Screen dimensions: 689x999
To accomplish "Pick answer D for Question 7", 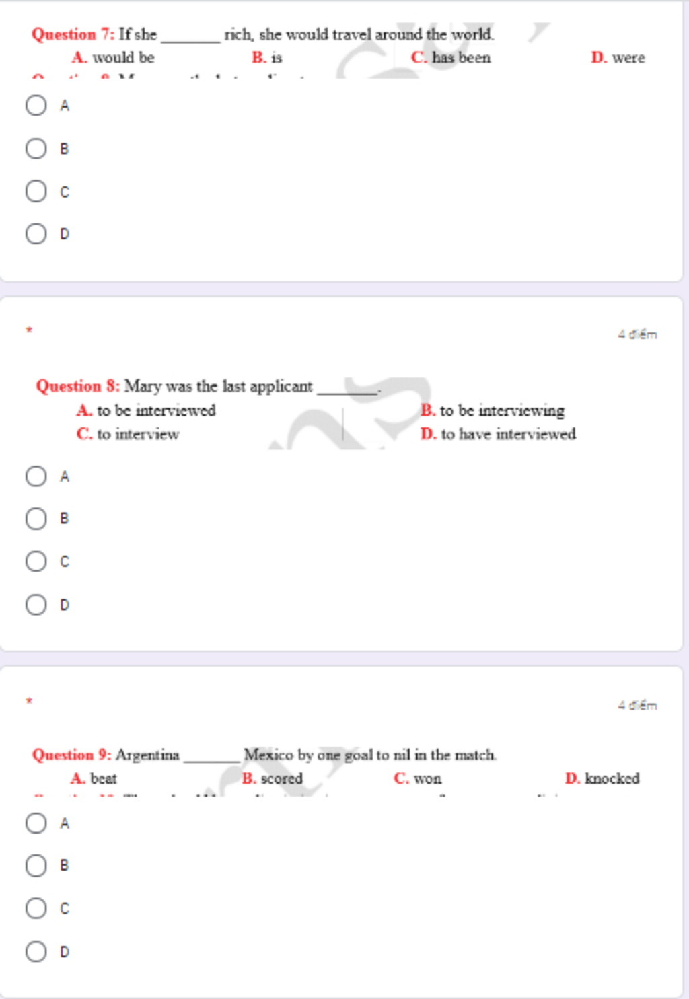I will [x=36, y=233].
